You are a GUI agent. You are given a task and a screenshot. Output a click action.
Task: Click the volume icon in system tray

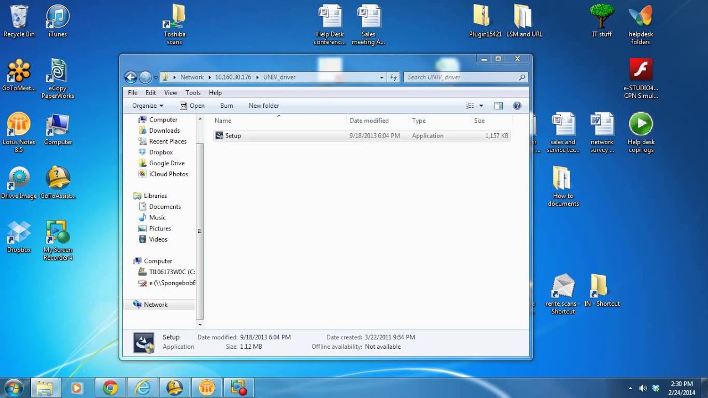(643, 388)
